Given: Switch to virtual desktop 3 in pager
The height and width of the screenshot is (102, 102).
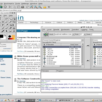Looking at the screenshot, I should point(28,100).
